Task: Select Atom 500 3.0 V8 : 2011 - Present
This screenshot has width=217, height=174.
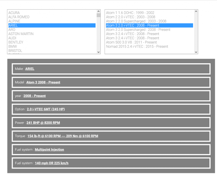Action: (x=150, y=42)
